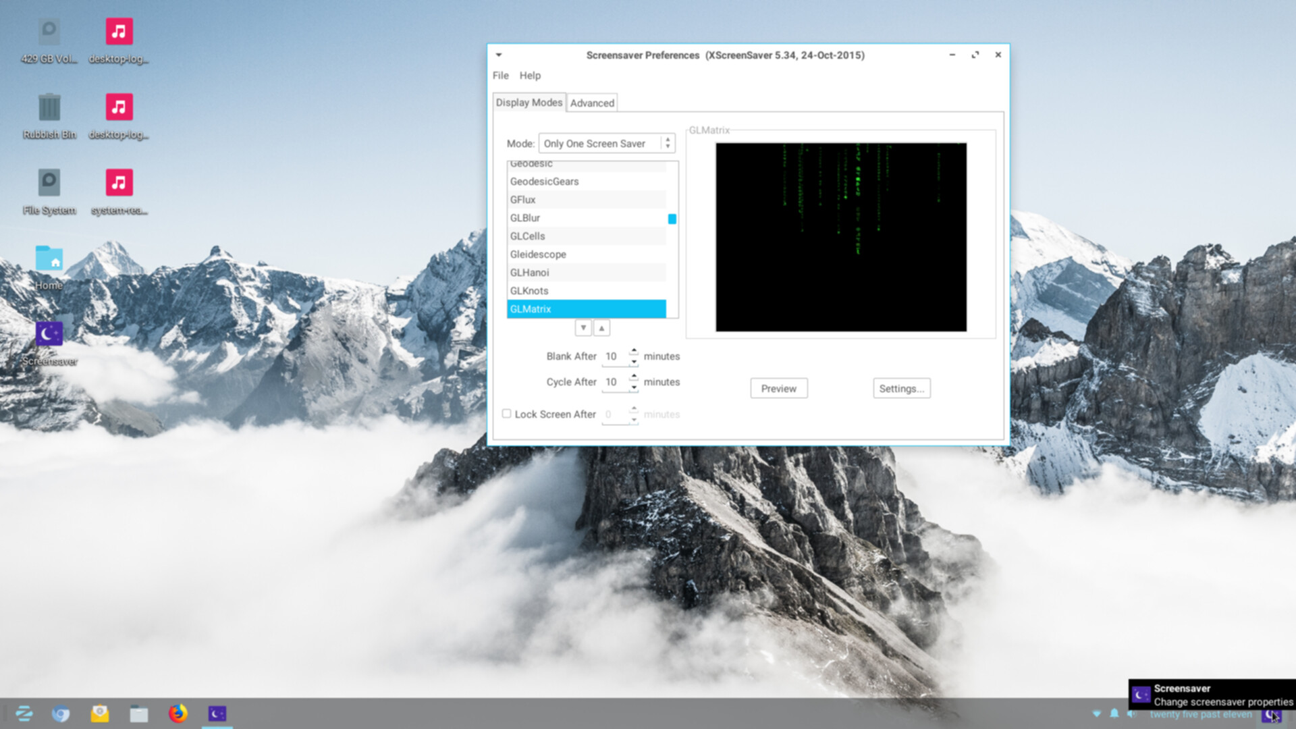Screen dimensions: 1296x729
Task: Click the notification bell in system tray
Action: tap(1114, 713)
